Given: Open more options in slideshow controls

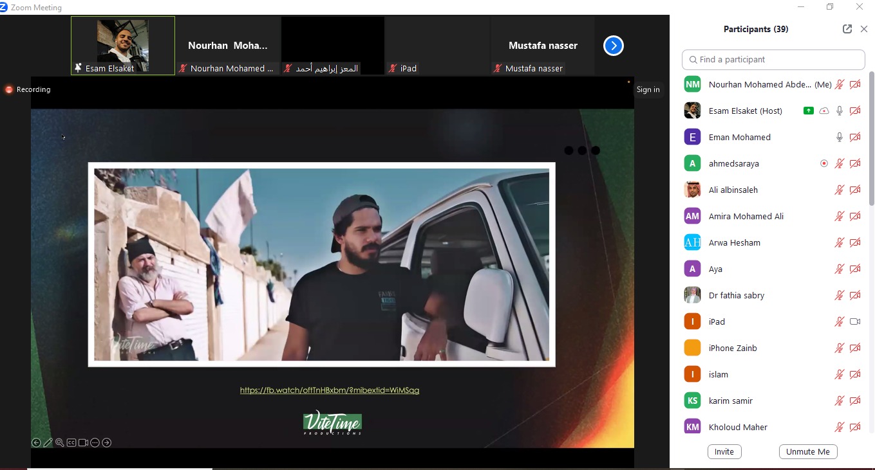Looking at the screenshot, I should tap(95, 442).
